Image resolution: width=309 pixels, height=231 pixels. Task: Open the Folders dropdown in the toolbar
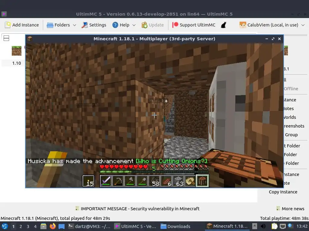[x=61, y=25]
